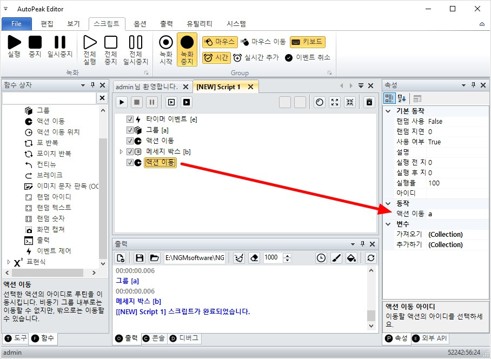
Task: Click the script editor play button
Action: tap(122, 102)
